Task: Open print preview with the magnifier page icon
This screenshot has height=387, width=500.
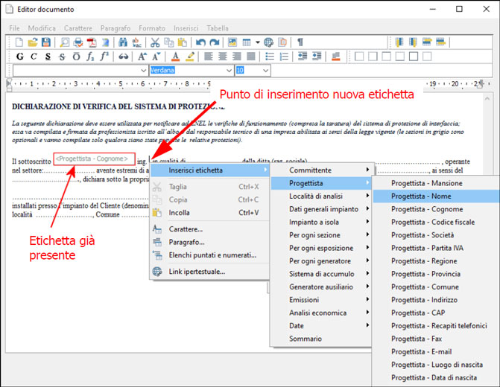Action: (65, 42)
